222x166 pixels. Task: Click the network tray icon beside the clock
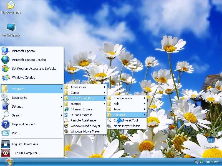[x=201, y=162]
